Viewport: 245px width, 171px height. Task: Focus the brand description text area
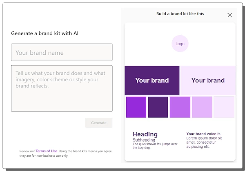point(62,88)
